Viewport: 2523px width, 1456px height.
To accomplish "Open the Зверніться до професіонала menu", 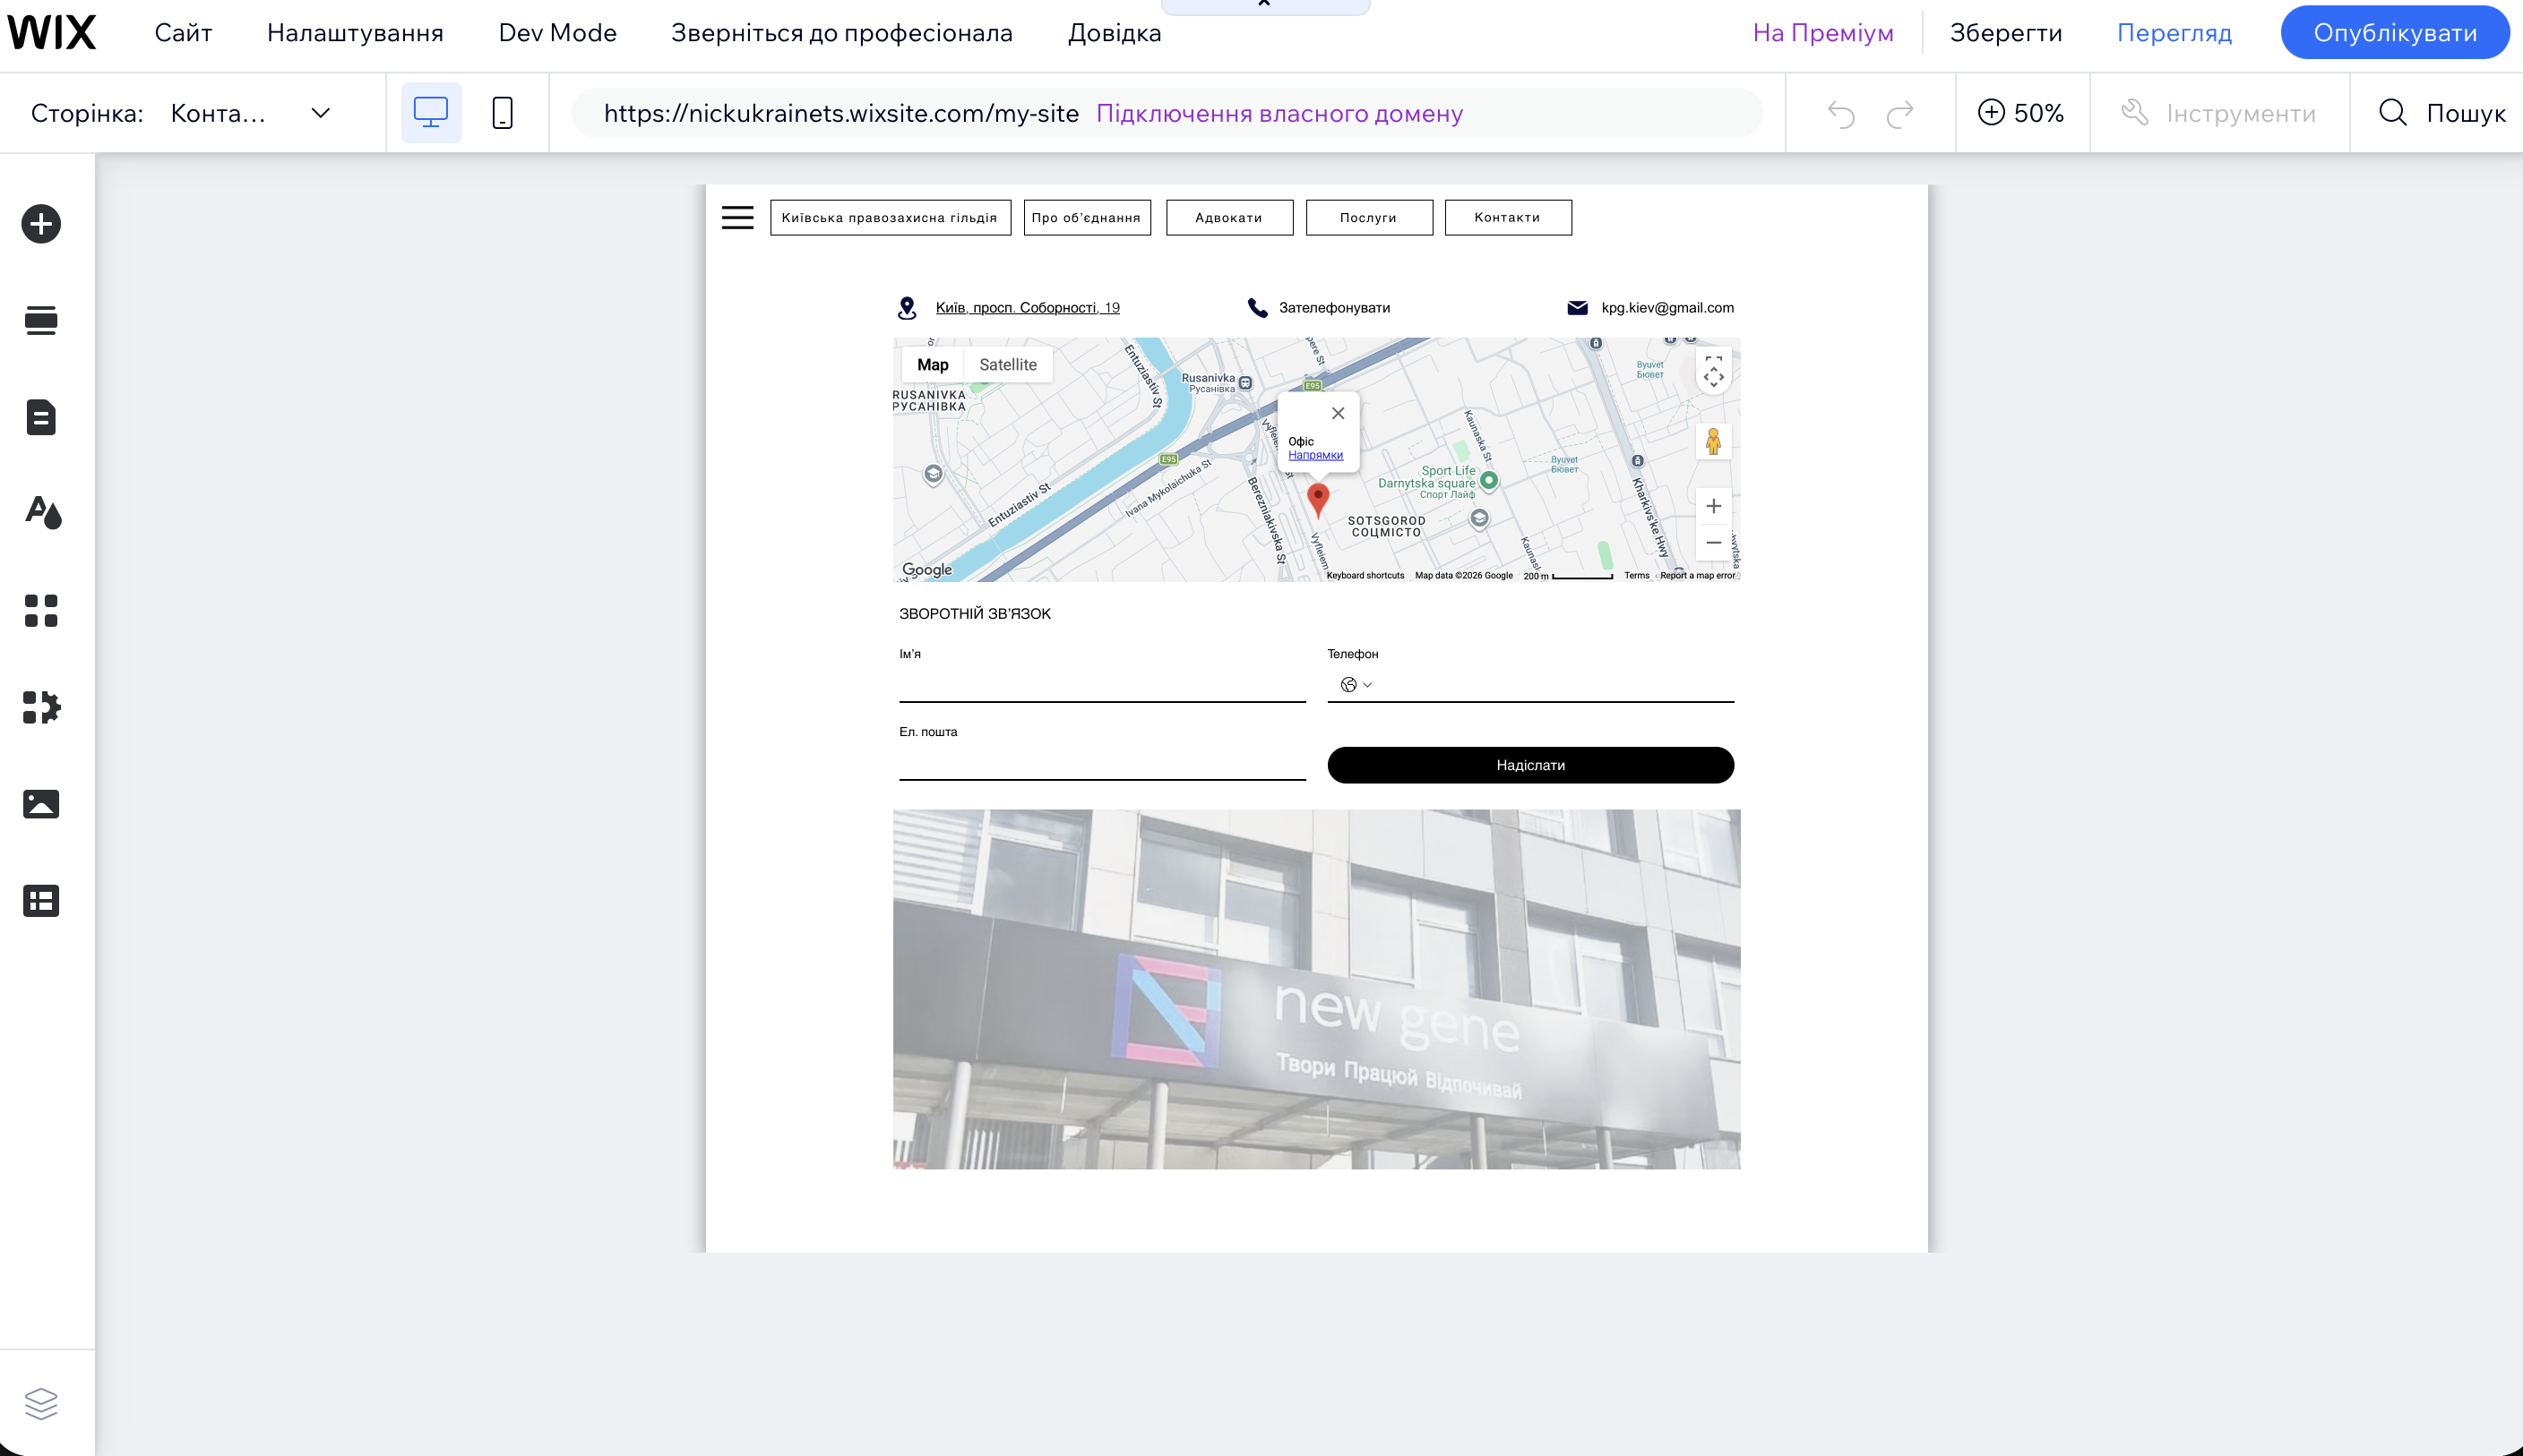I will pos(841,33).
